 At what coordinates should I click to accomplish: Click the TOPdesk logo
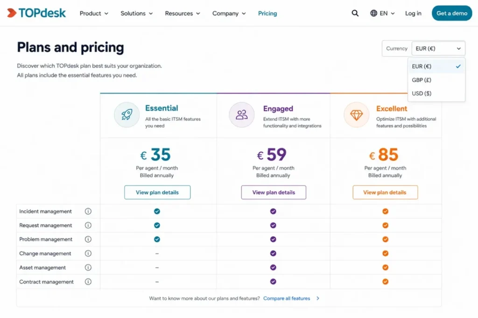point(36,13)
